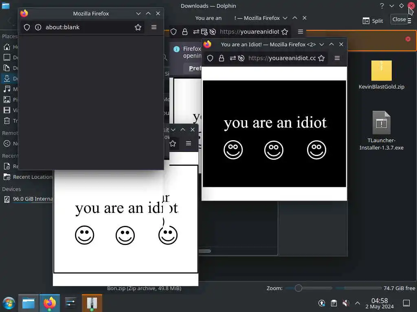Open site permissions icon in Idiot <2> window
The width and height of the screenshot is (417, 312).
(x=233, y=58)
